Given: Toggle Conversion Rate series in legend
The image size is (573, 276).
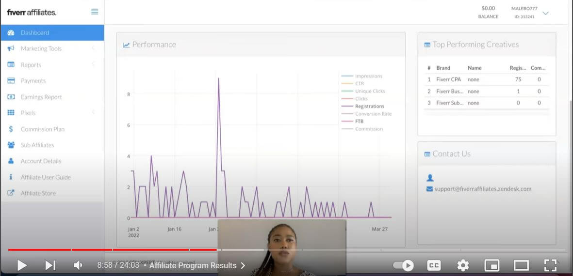Looking at the screenshot, I should [x=366, y=114].
